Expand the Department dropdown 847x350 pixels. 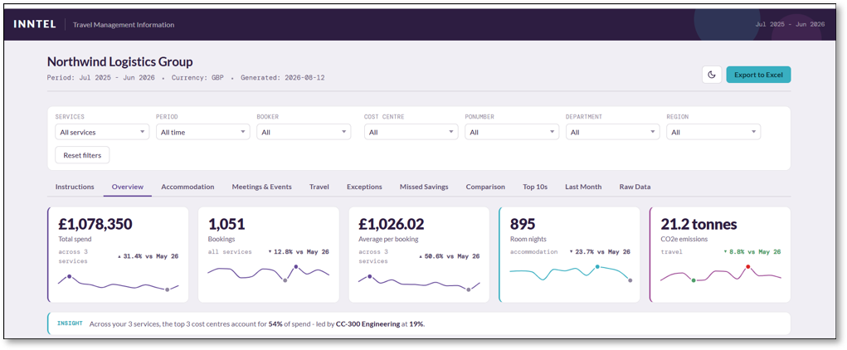click(x=612, y=132)
